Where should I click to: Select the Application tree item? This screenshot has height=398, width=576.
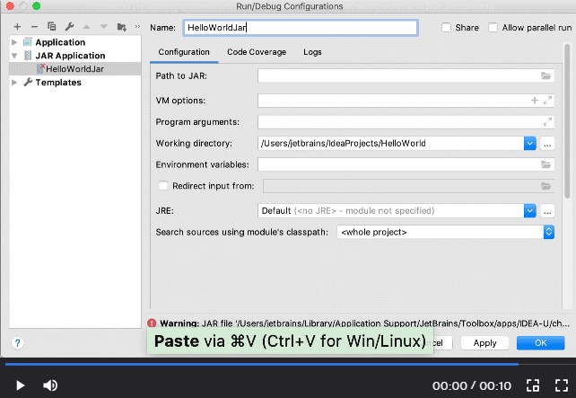(60, 42)
